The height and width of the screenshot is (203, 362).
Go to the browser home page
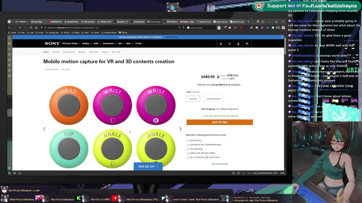(x=36, y=28)
